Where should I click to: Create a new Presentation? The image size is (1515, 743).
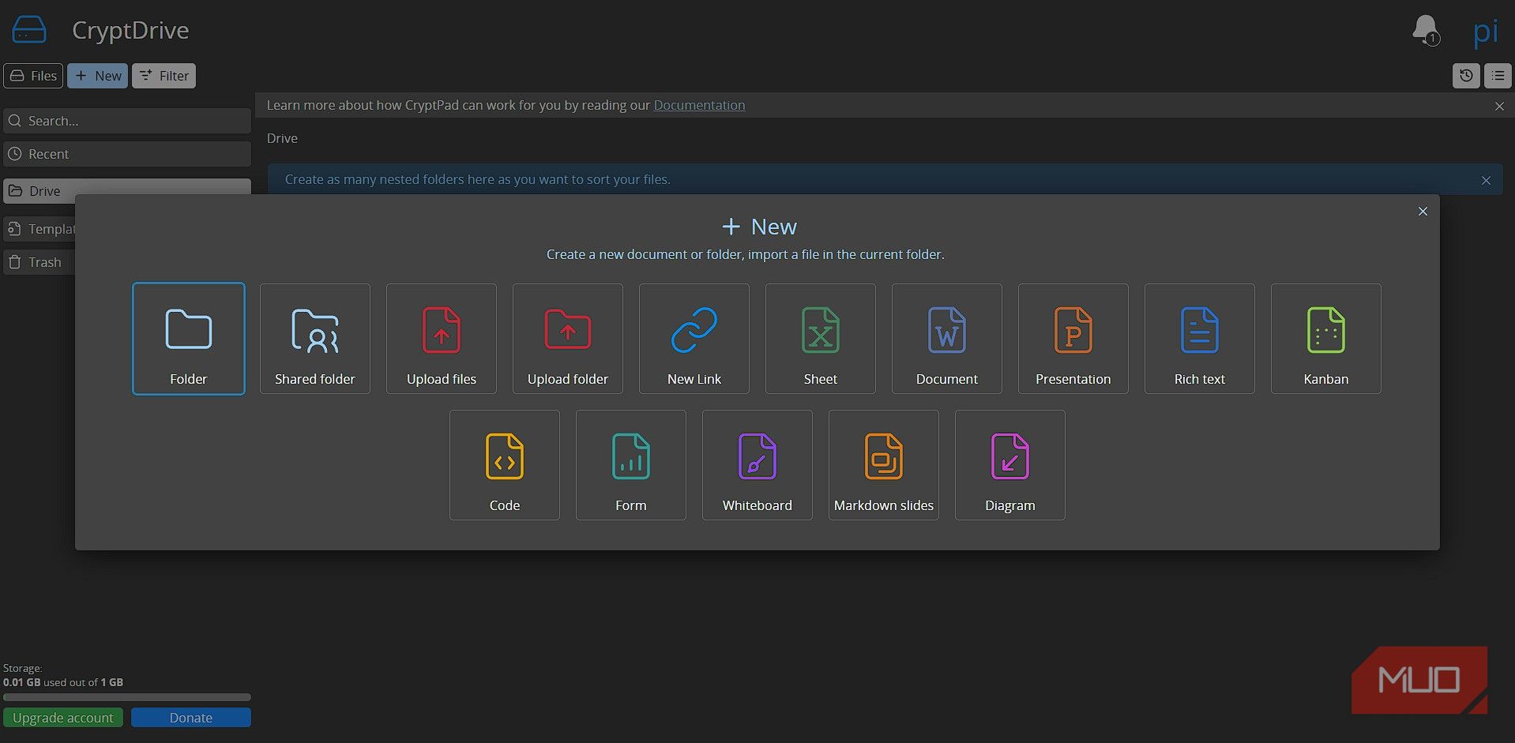(1073, 339)
